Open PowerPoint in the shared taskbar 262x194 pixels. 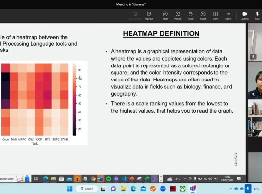pyautogui.click(x=131, y=179)
